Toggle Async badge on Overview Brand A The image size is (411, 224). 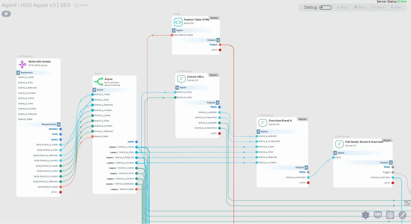302,119
